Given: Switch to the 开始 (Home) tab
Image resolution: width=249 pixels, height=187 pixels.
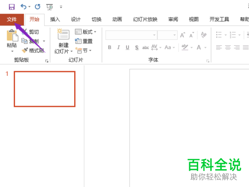Looking at the screenshot, I should pos(34,19).
